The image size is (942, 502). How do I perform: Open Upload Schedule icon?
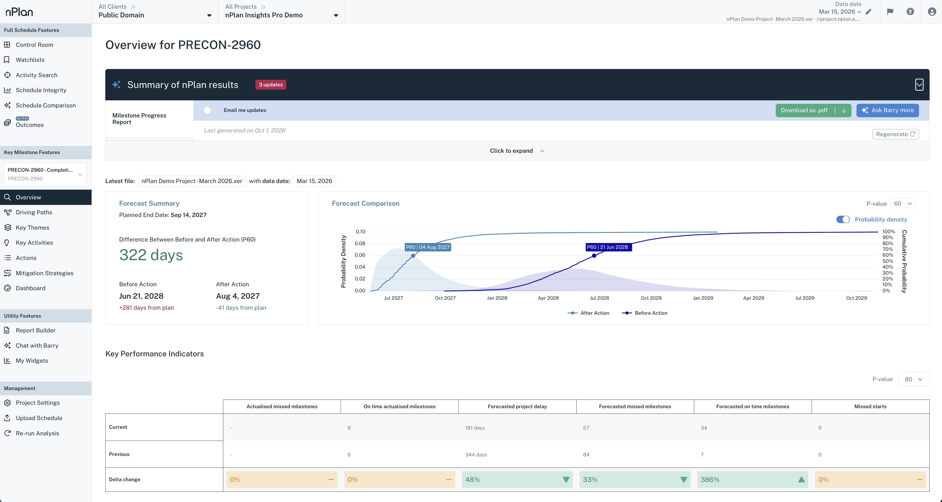pyautogui.click(x=7, y=418)
